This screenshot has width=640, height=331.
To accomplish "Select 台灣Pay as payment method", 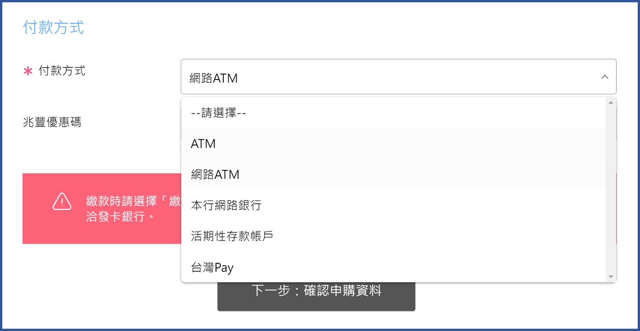I will (212, 267).
